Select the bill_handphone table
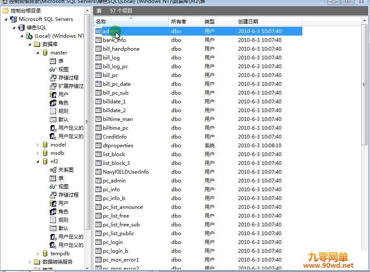 (x=121, y=49)
